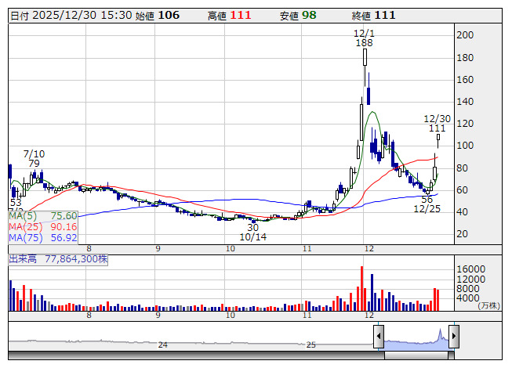Click the year 24 marker in overview
Image resolution: width=512 pixels, height=368 pixels.
click(x=162, y=345)
